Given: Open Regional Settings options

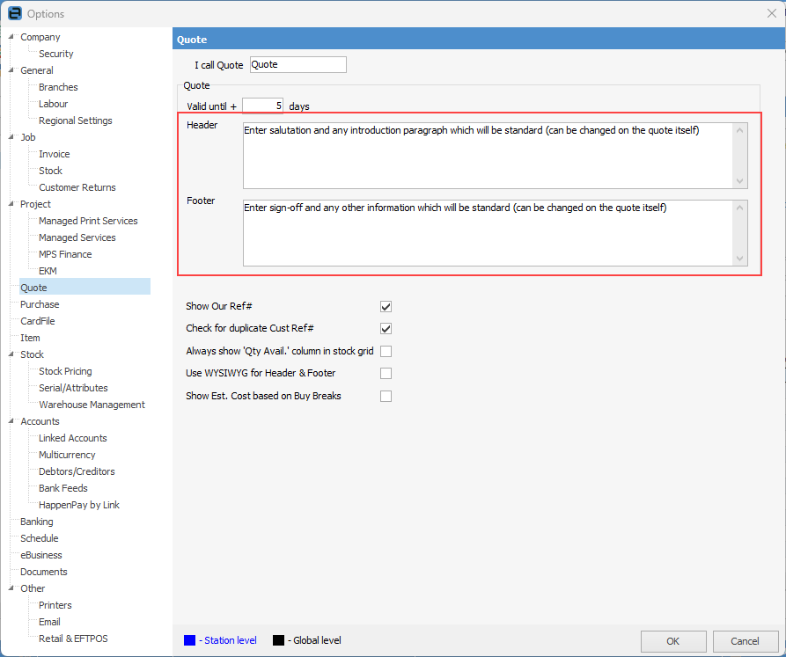Looking at the screenshot, I should pyautogui.click(x=75, y=120).
